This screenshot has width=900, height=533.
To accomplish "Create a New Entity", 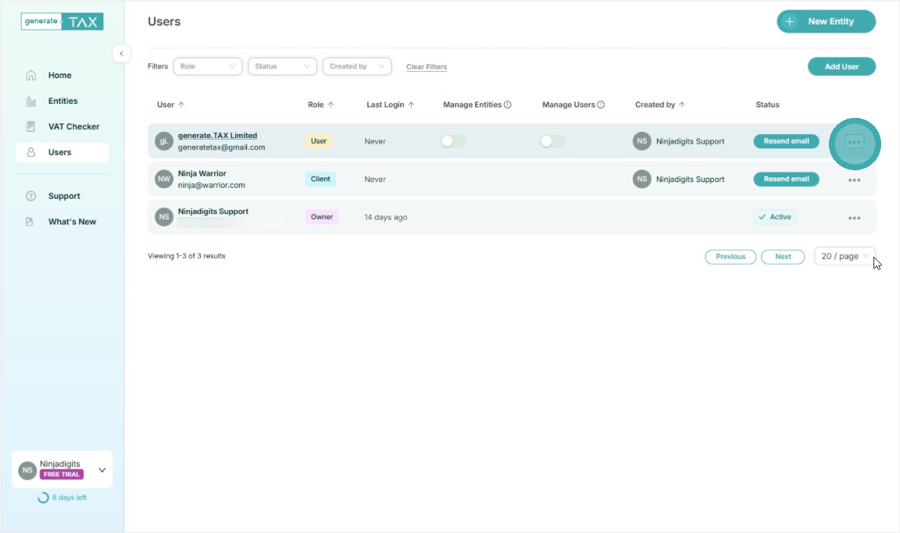I will click(826, 22).
